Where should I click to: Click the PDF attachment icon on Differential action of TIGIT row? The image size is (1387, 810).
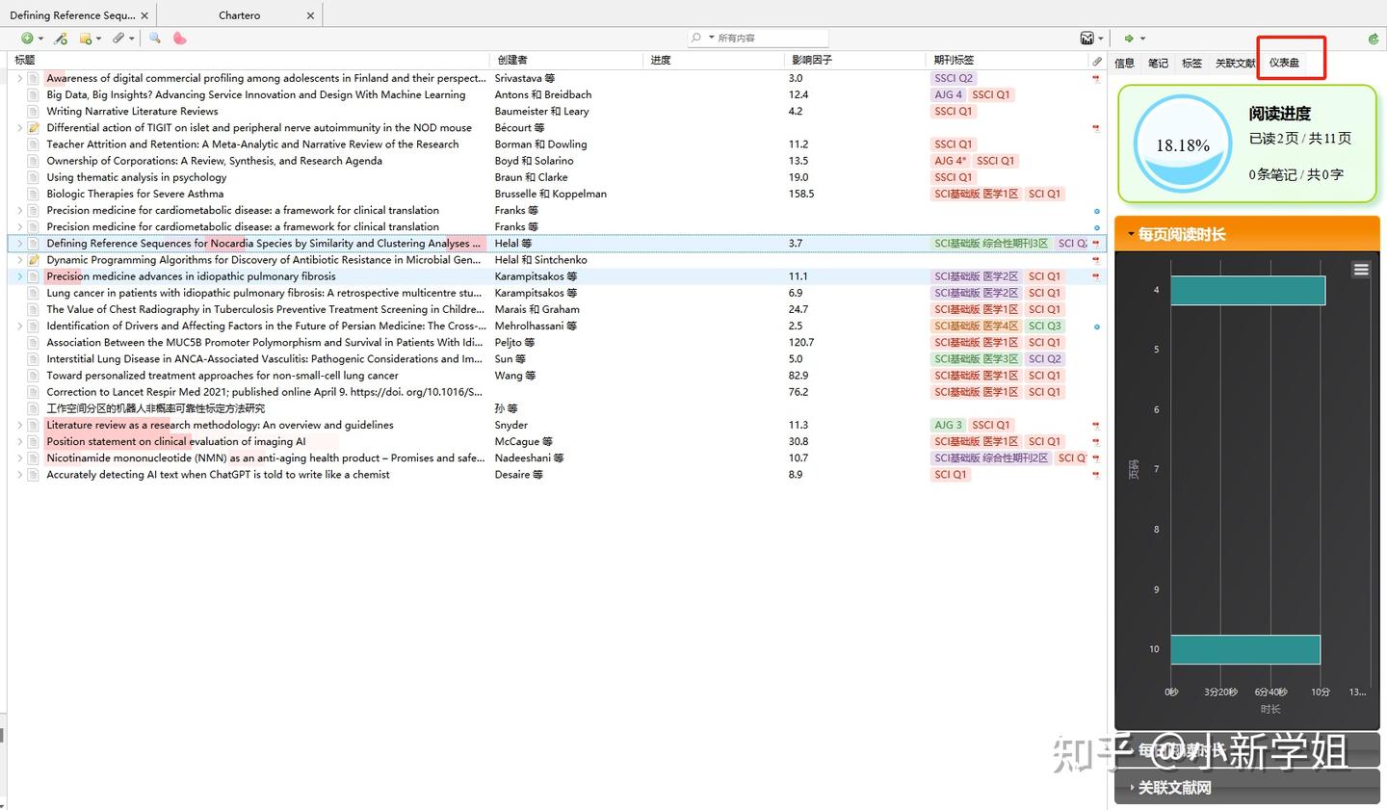1096,128
